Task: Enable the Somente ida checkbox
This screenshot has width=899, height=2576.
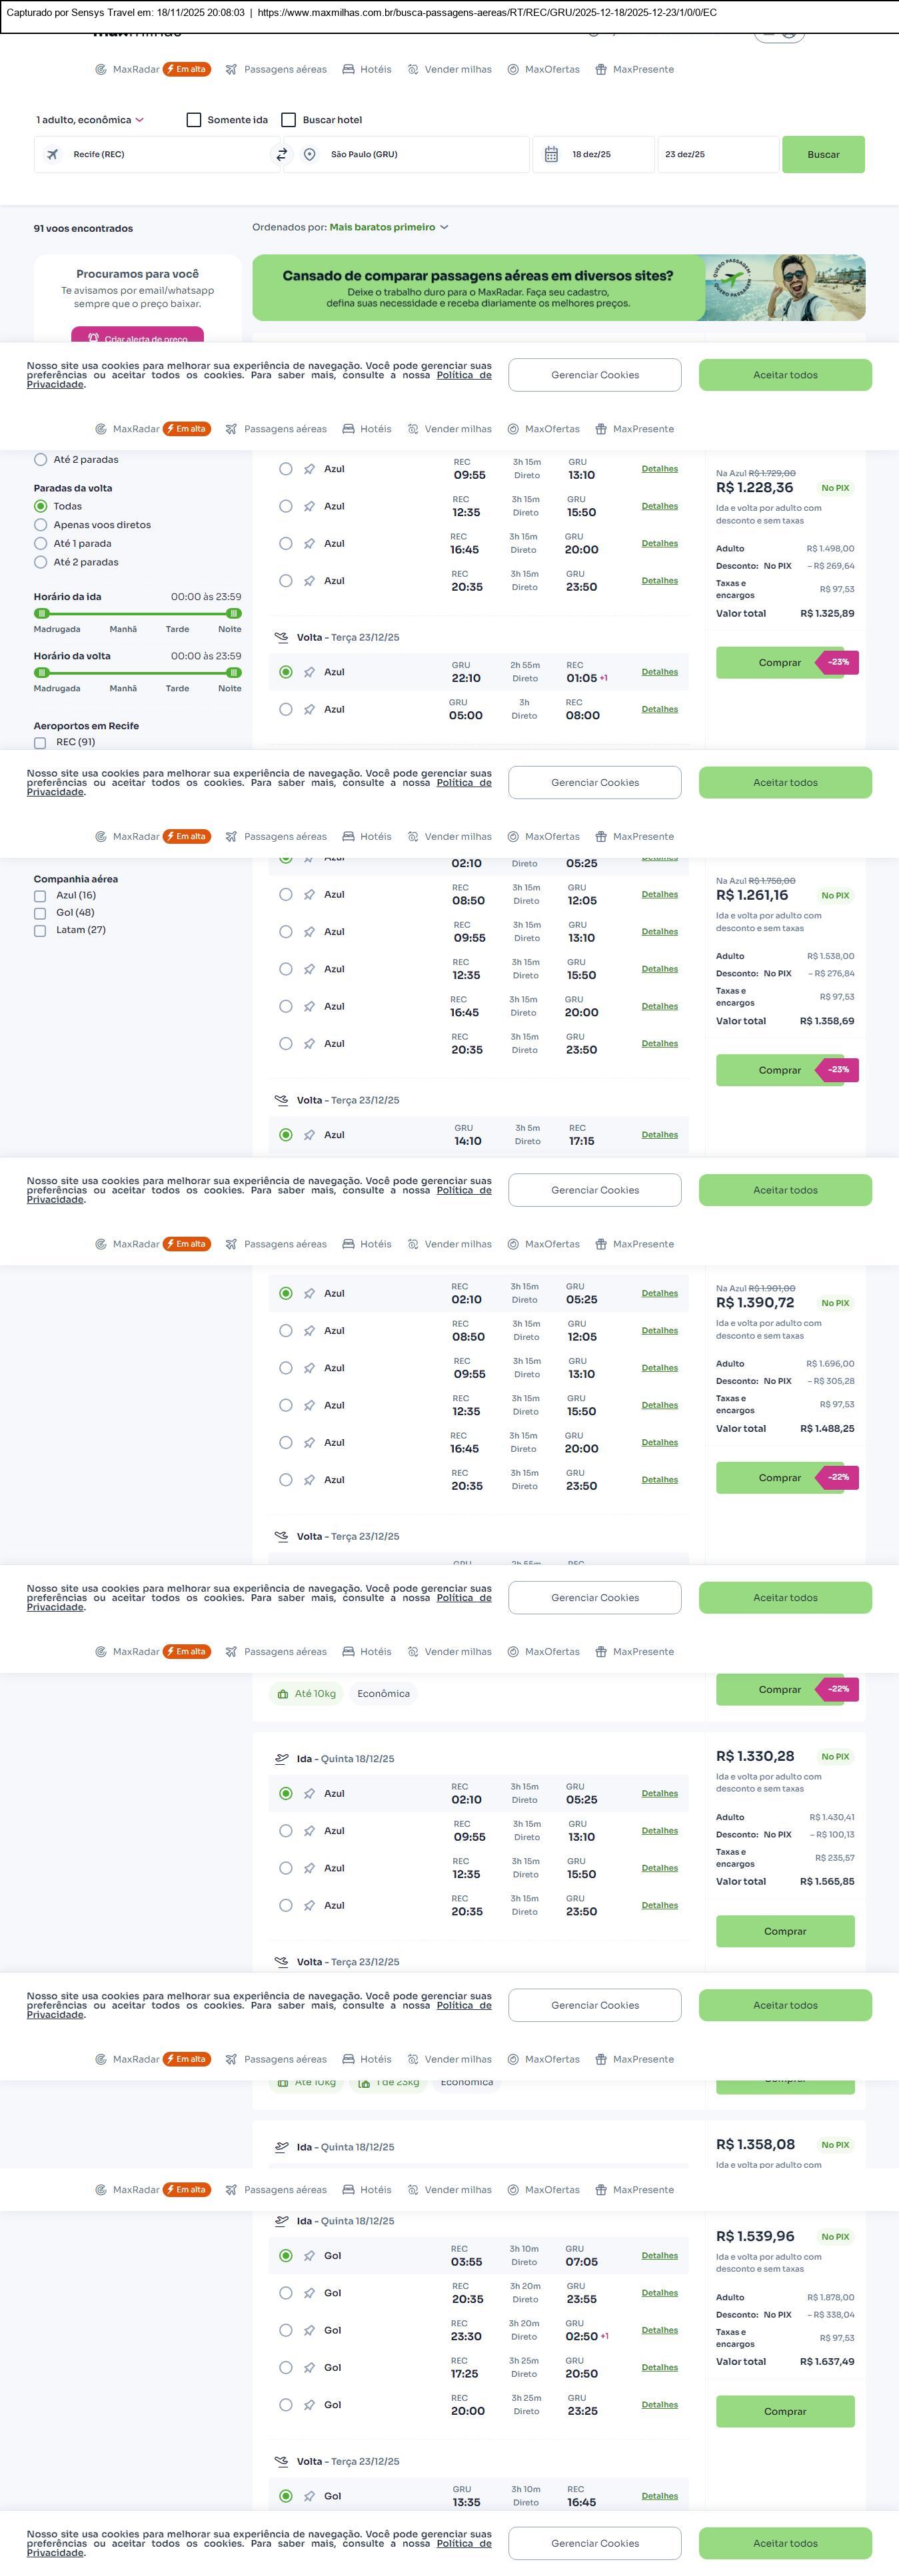Action: coord(194,120)
